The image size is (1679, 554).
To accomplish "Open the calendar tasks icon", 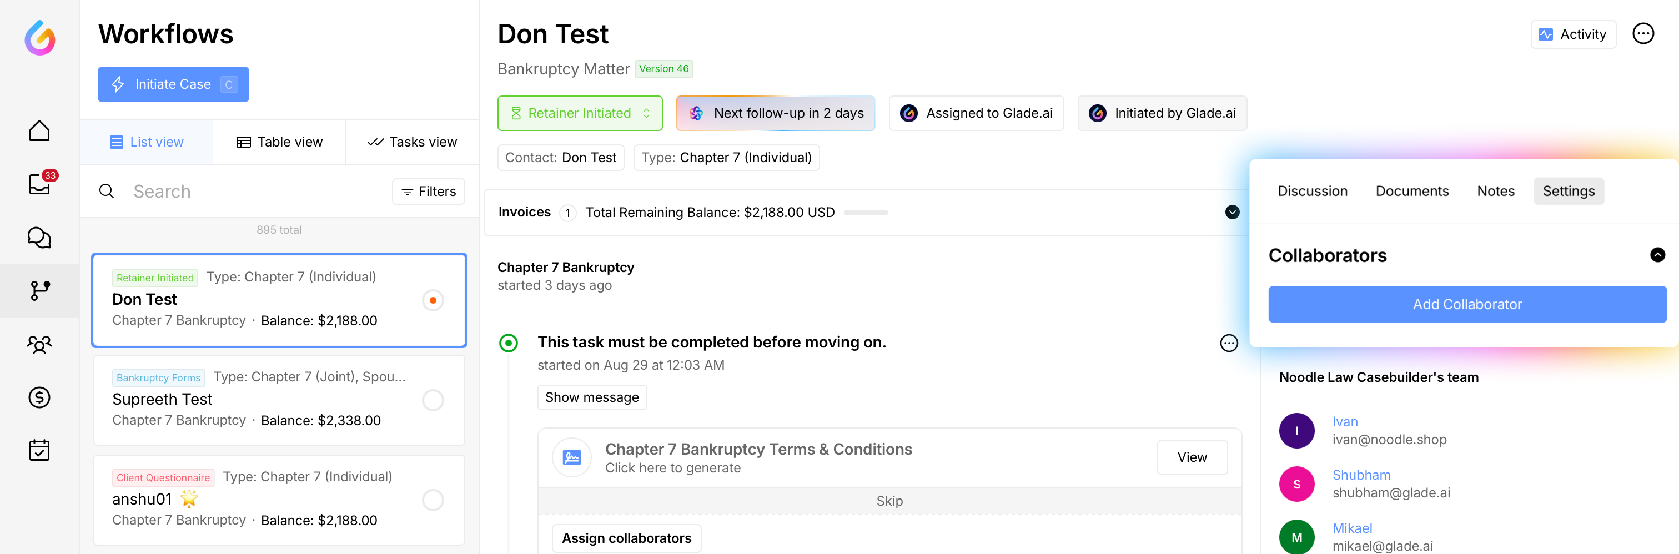I will pos(39,450).
